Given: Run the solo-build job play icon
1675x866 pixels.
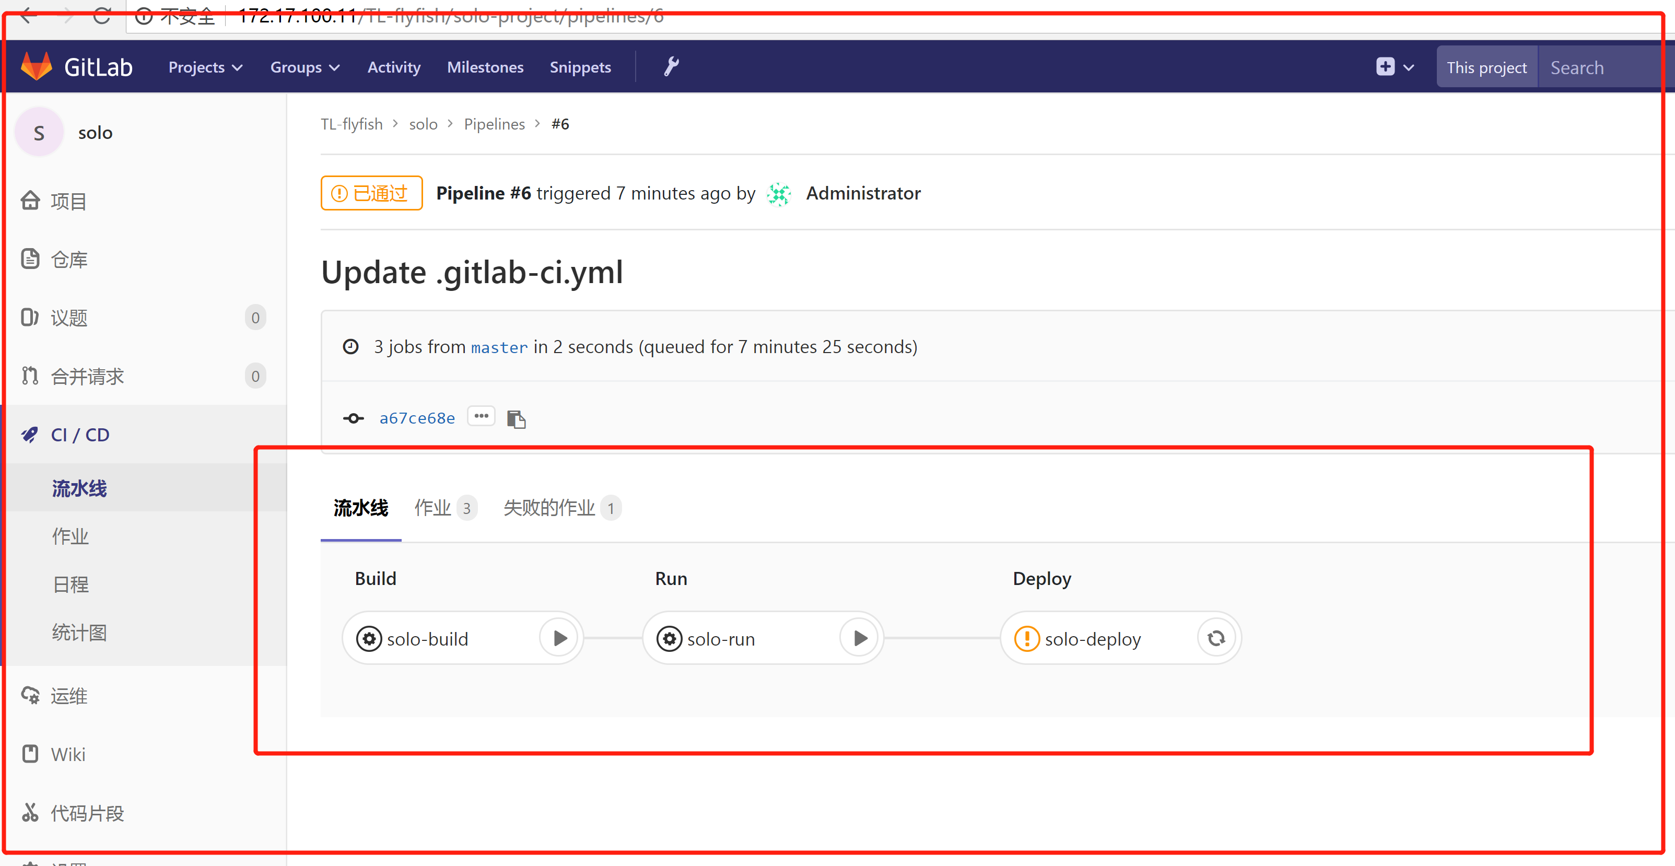Looking at the screenshot, I should [x=559, y=638].
